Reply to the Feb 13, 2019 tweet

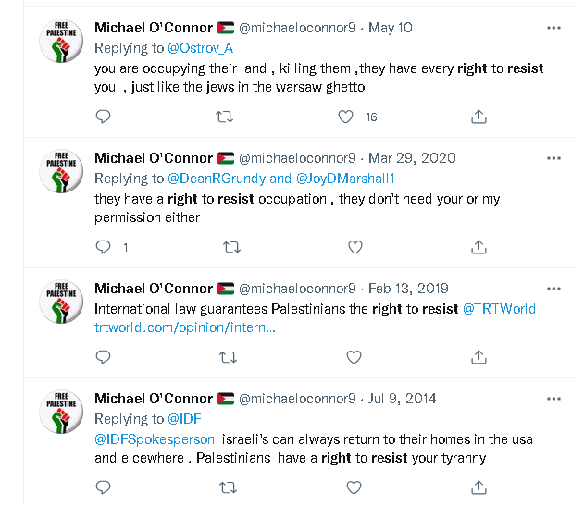tap(104, 357)
